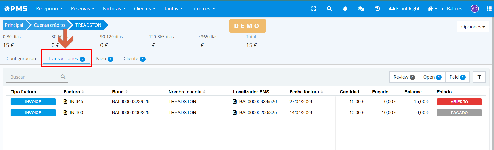Toggle the Paid status filter
This screenshot has width=494, height=150.
pyautogui.click(x=457, y=77)
